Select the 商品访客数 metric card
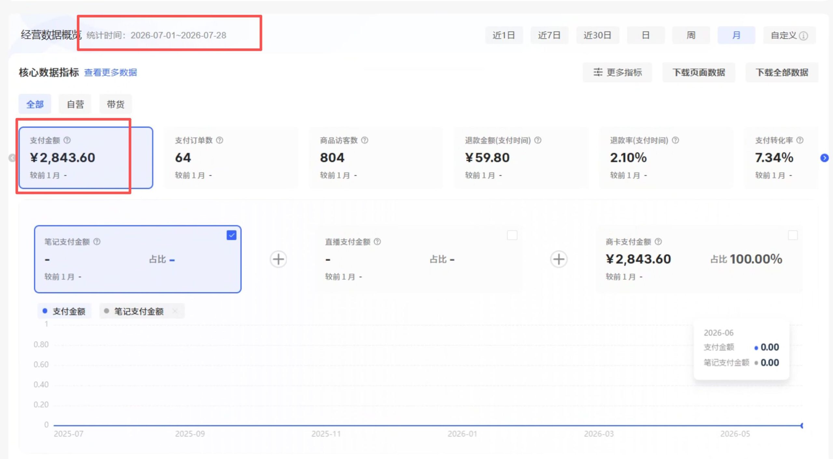Viewport: 833px width, 459px height. coord(376,158)
